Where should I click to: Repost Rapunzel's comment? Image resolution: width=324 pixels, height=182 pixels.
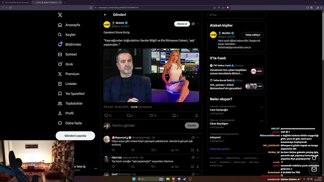click(133, 150)
